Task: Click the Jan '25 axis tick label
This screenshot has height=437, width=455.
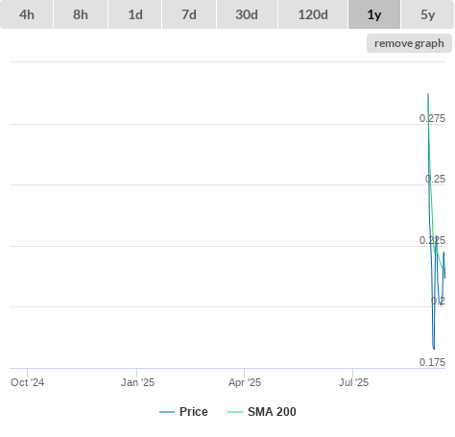Action: click(137, 382)
